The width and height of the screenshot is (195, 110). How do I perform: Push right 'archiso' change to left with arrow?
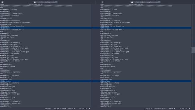pos(99,81)
